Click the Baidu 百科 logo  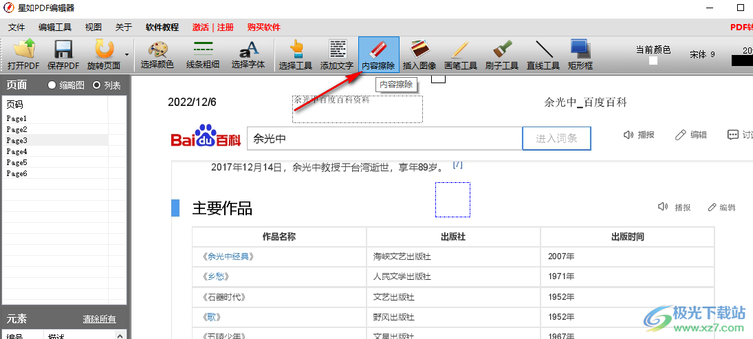coord(206,136)
